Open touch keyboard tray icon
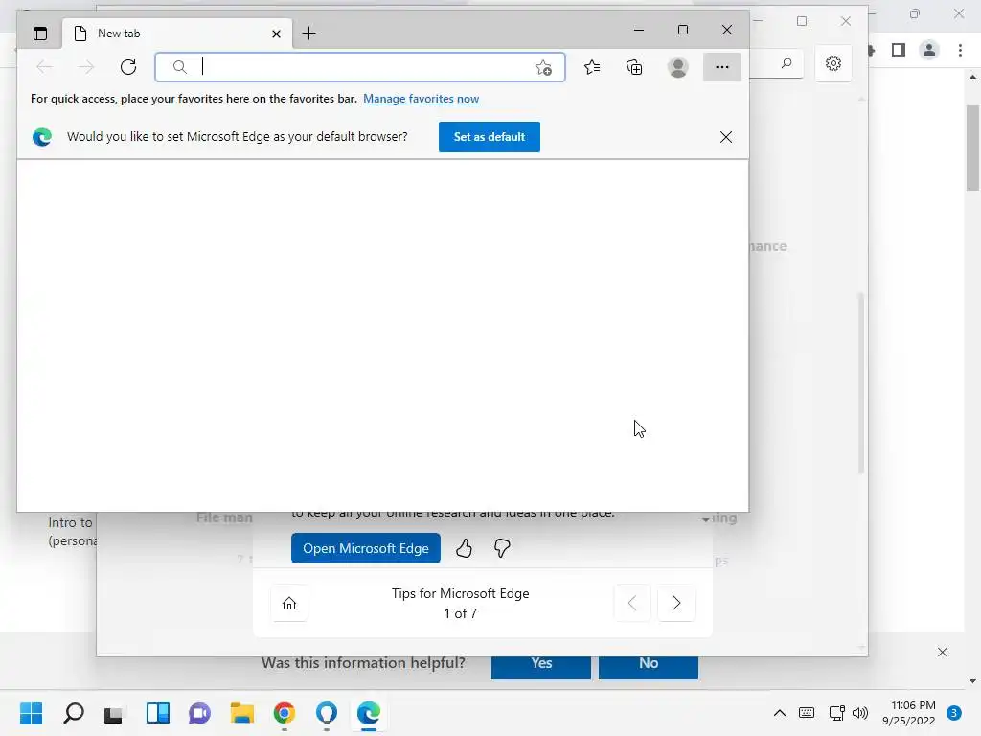This screenshot has width=981, height=736. point(807,713)
